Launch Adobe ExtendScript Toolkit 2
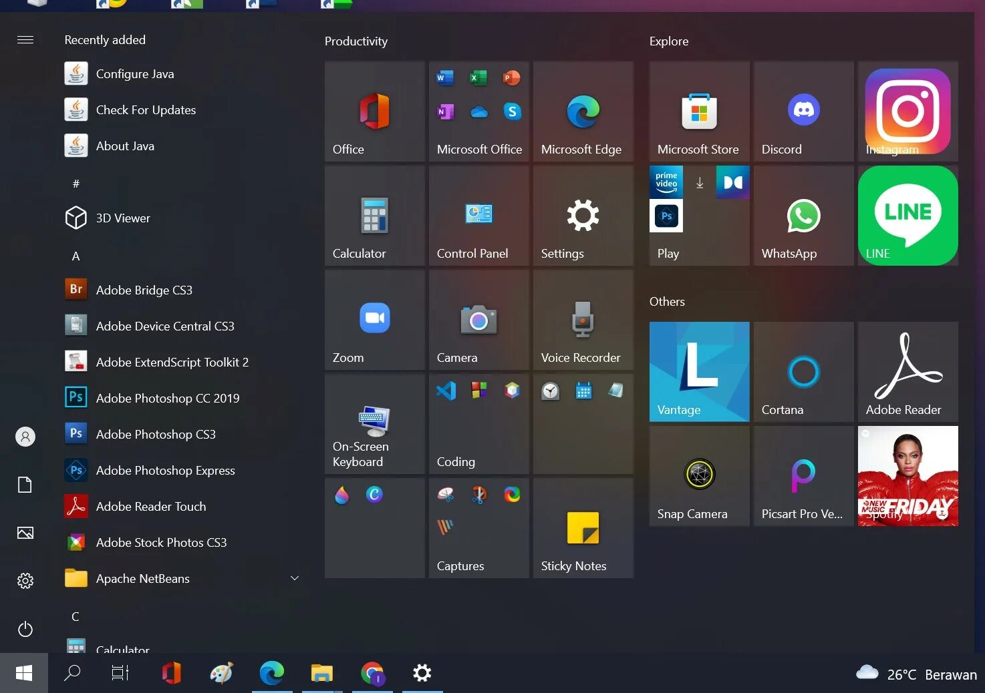Image resolution: width=985 pixels, height=693 pixels. 182,362
